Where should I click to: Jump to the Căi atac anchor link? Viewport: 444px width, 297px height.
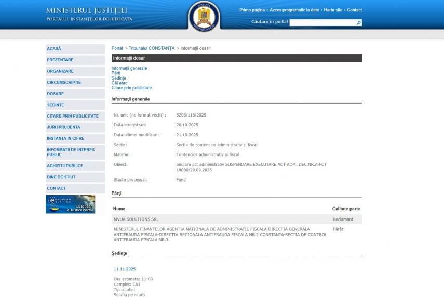coord(119,83)
